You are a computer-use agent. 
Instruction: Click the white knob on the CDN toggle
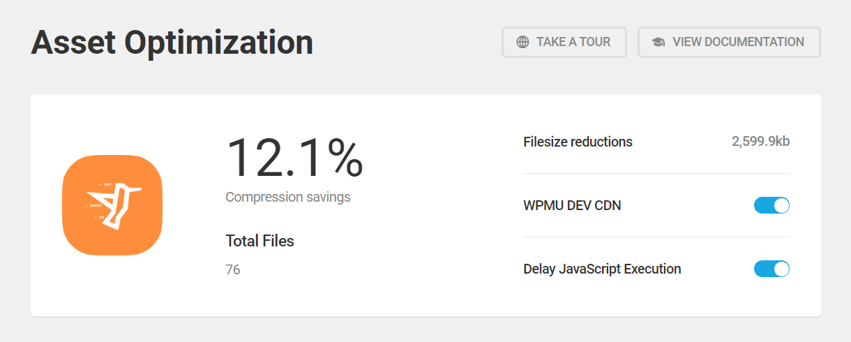[x=781, y=205]
